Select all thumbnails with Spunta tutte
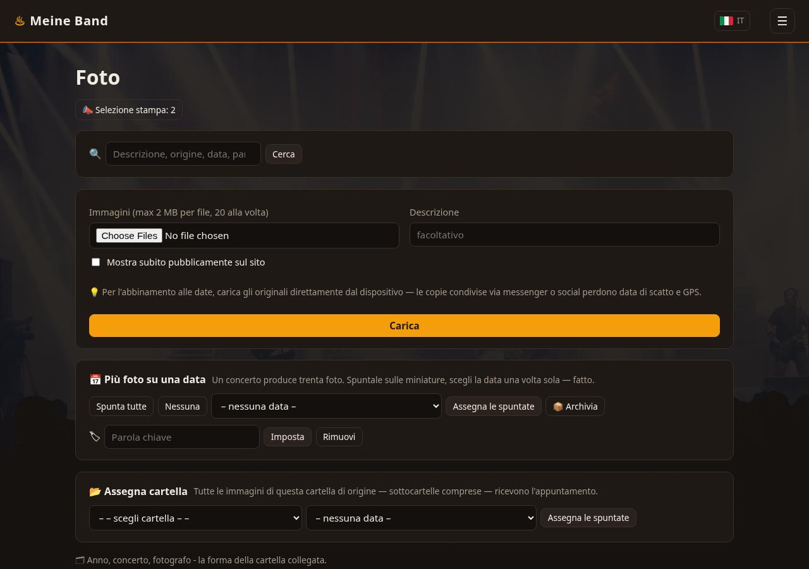809x569 pixels. [121, 407]
